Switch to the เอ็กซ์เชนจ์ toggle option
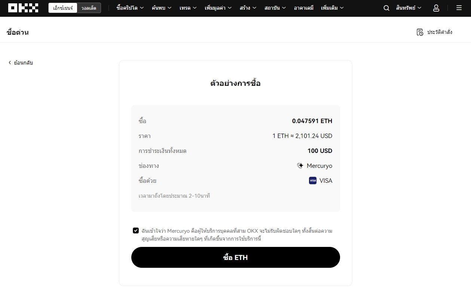The image size is (471, 298). 63,8
